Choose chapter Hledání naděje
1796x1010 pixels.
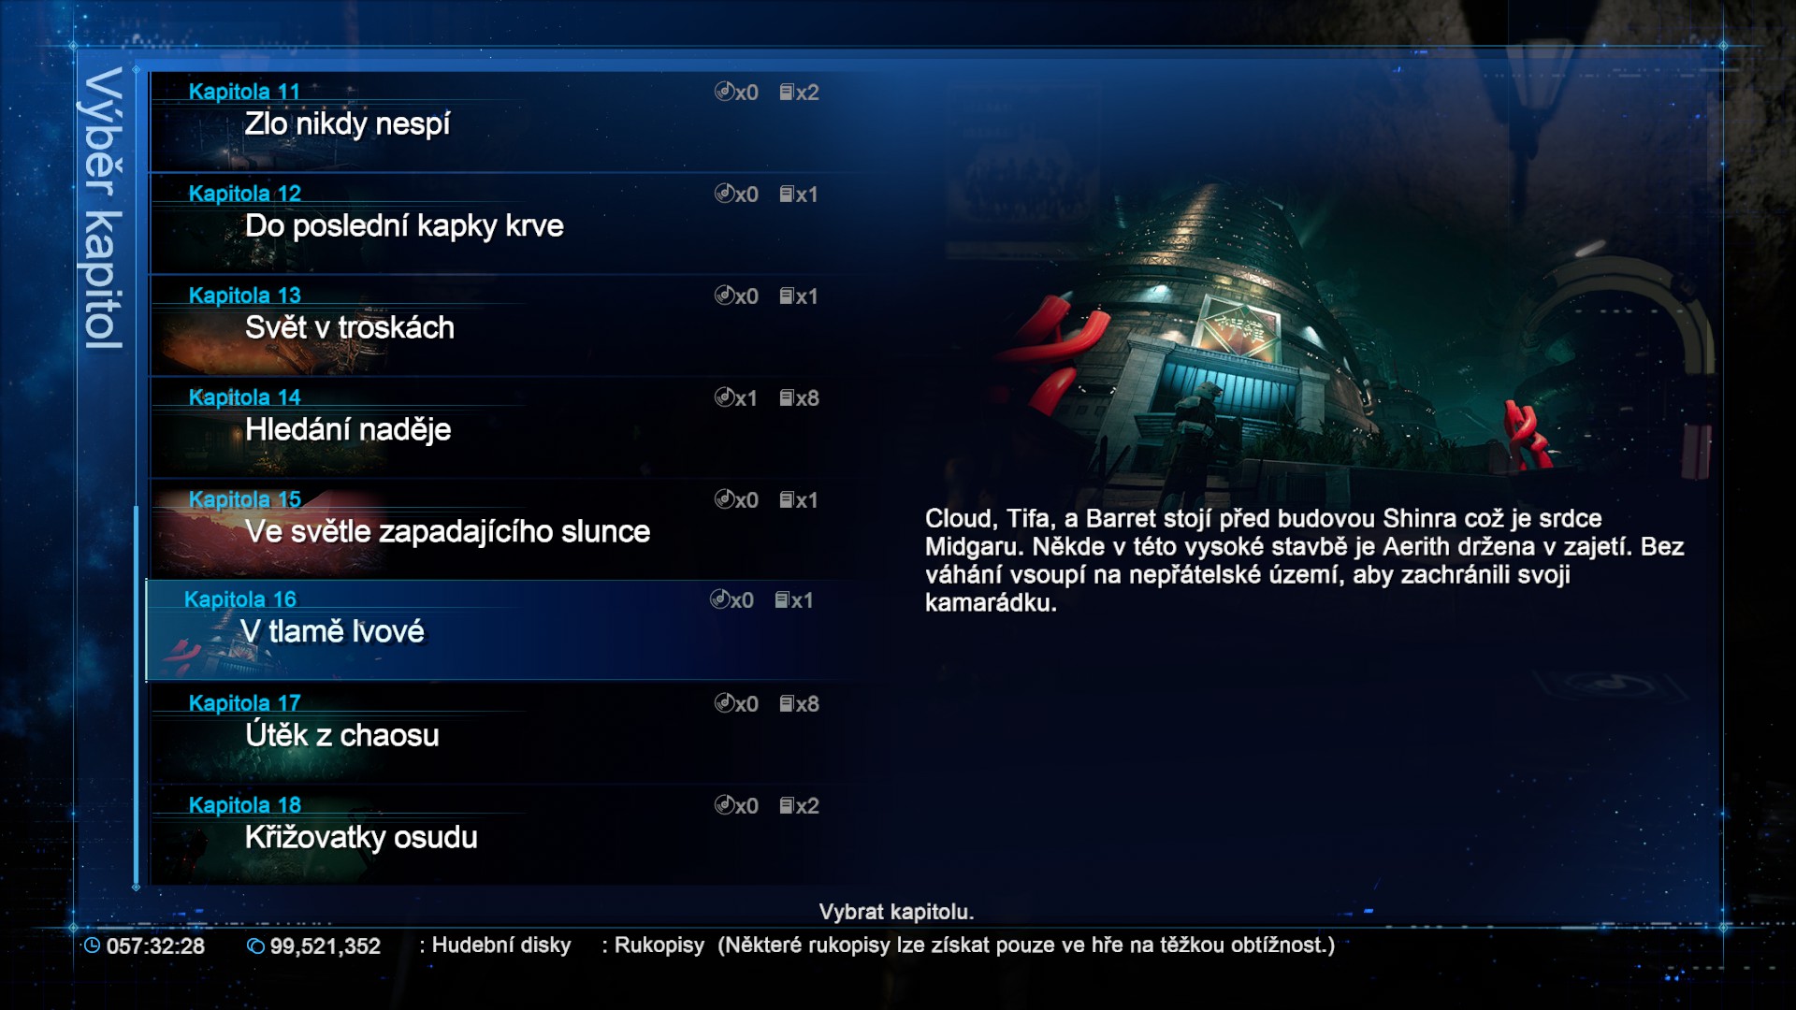coord(505,427)
